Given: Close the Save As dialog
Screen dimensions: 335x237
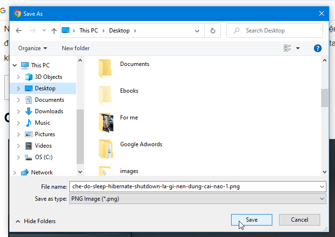Looking at the screenshot, I should [x=322, y=14].
